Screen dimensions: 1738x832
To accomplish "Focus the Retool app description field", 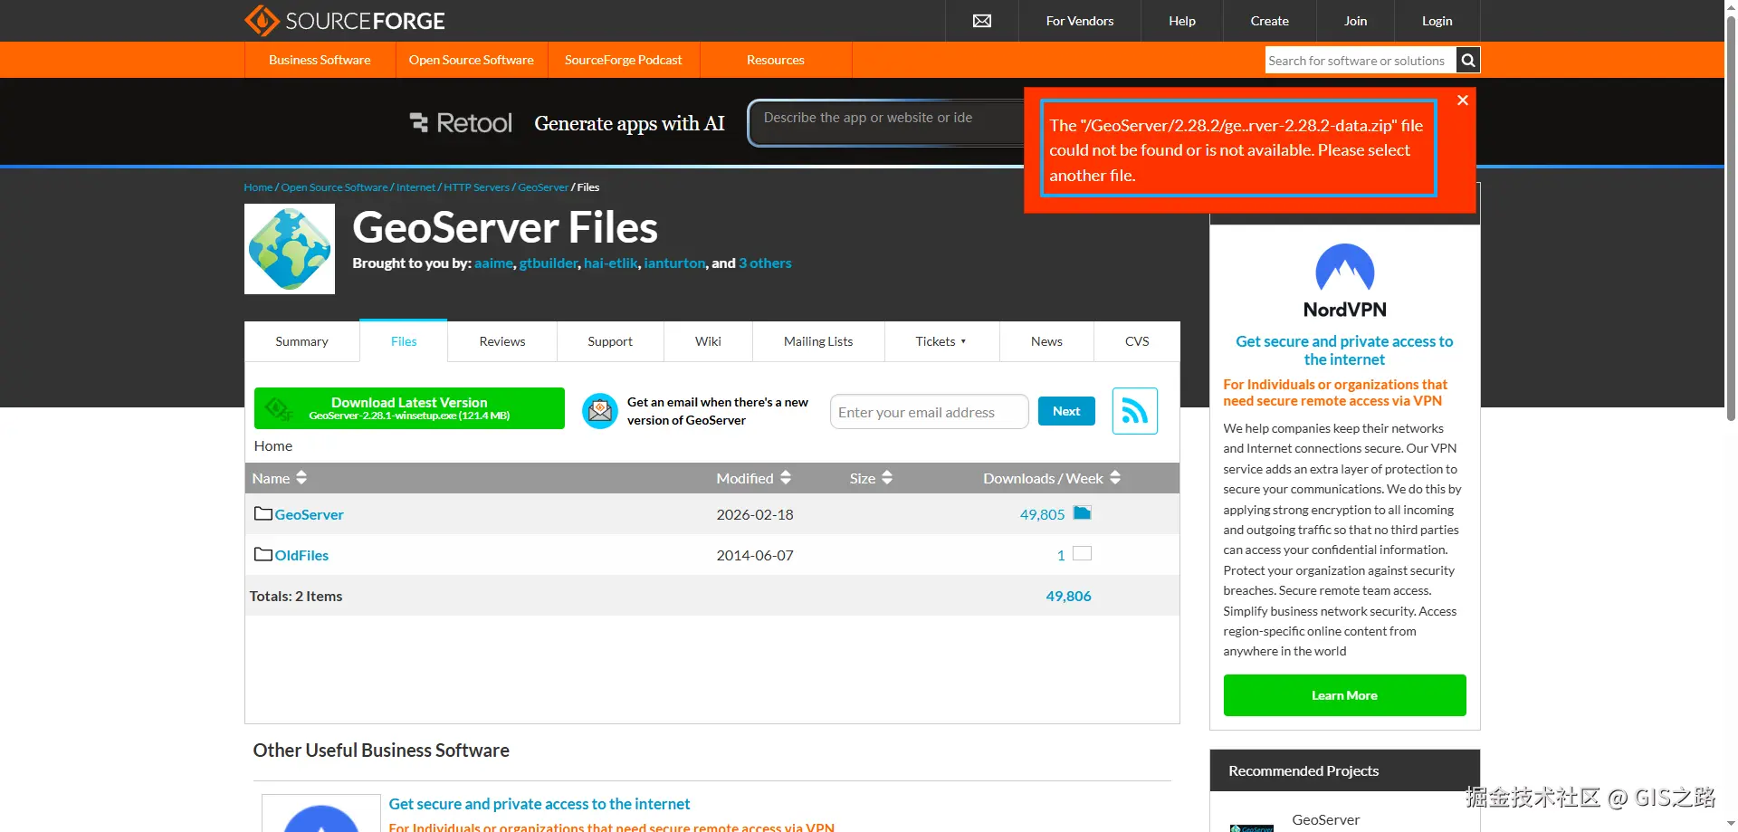I will pyautogui.click(x=887, y=122).
